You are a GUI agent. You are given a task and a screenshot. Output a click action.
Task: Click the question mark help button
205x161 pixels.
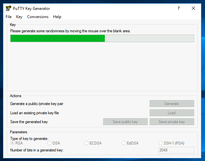(178, 8)
